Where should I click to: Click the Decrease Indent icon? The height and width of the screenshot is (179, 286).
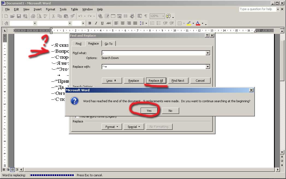pos(165,23)
